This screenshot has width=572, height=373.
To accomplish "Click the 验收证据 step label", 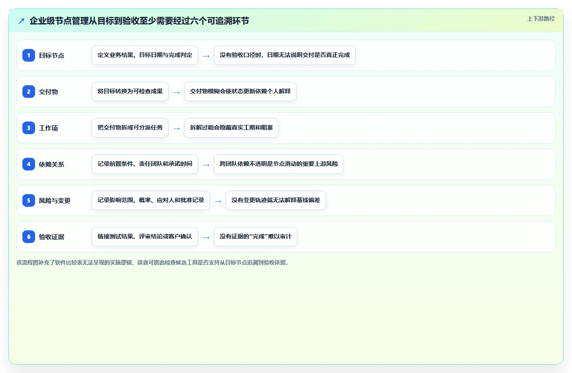I will click(52, 237).
